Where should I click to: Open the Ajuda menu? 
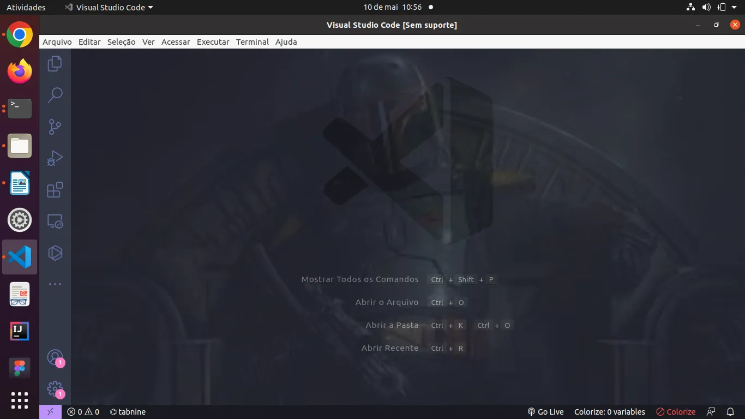coord(286,42)
